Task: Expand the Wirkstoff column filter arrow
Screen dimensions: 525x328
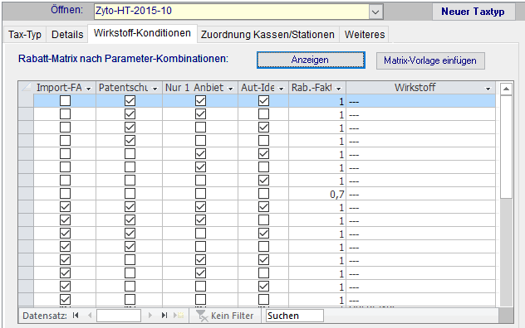Action: 488,89
